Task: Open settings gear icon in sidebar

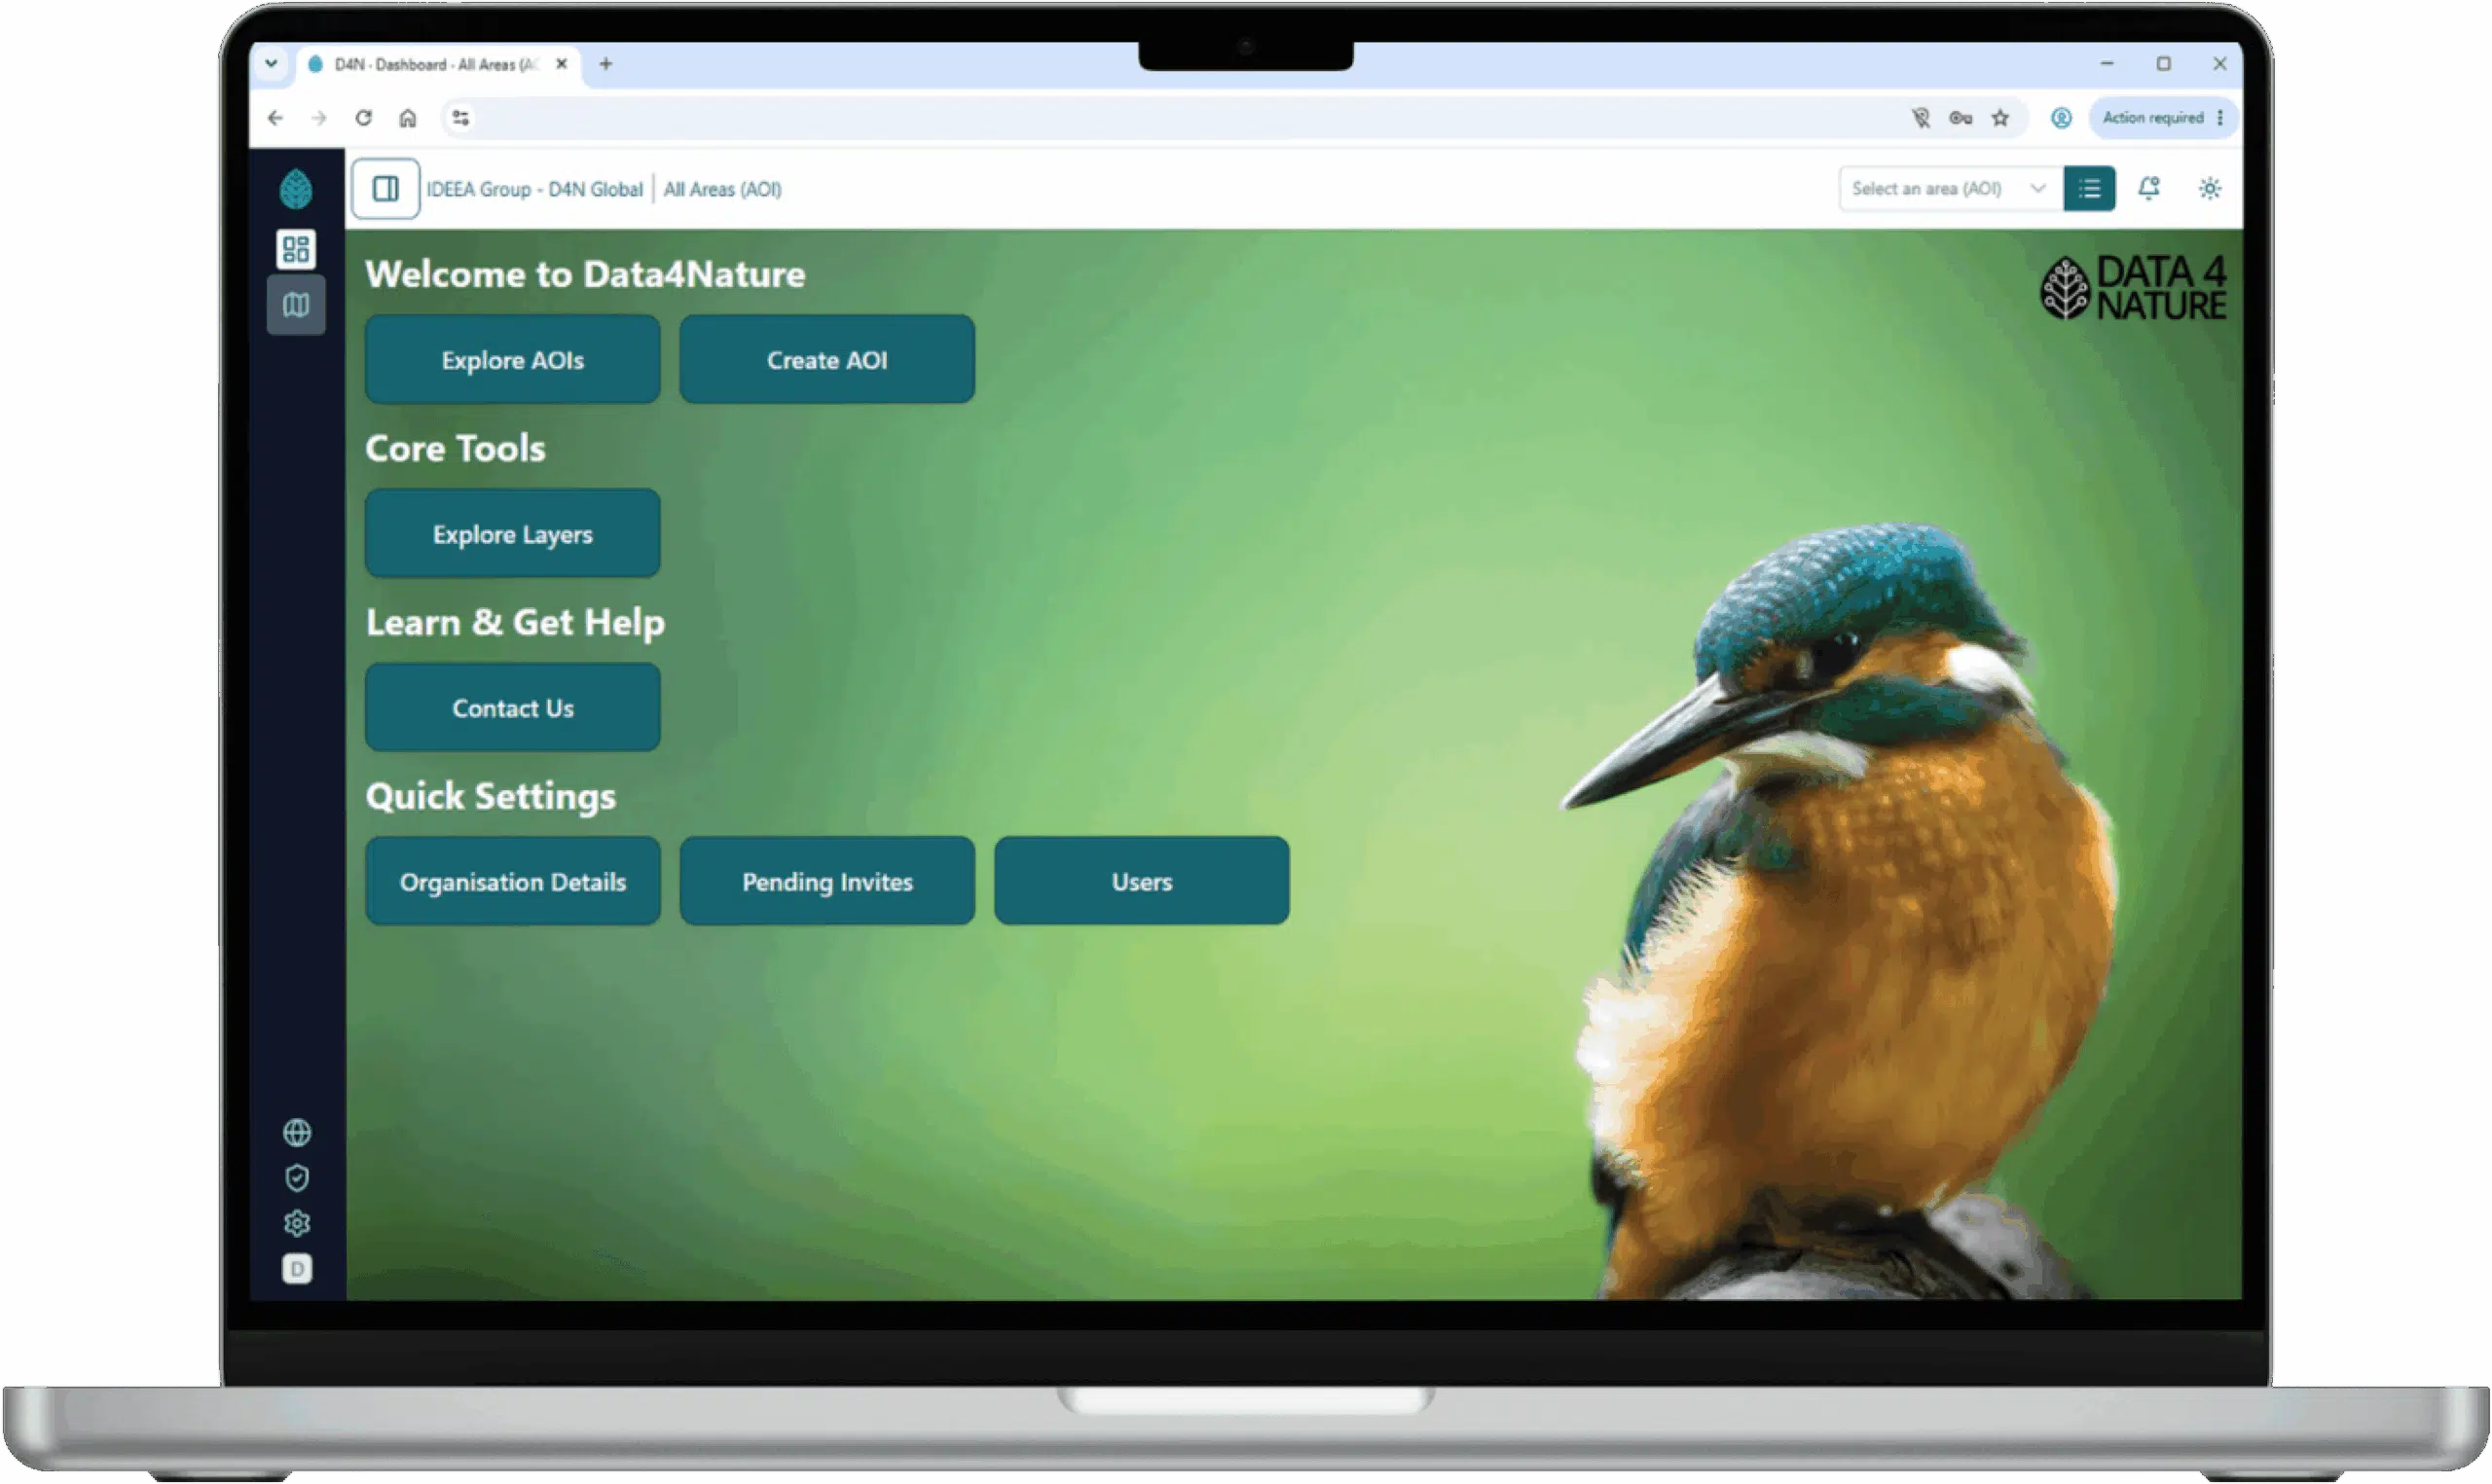Action: point(297,1224)
